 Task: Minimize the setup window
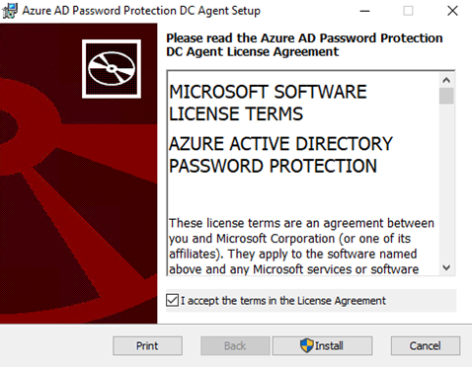tap(364, 11)
